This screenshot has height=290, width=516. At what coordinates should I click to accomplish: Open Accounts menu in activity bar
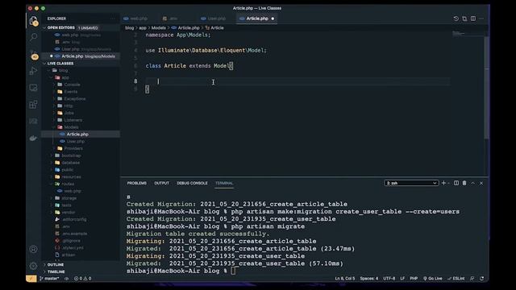[x=33, y=249]
